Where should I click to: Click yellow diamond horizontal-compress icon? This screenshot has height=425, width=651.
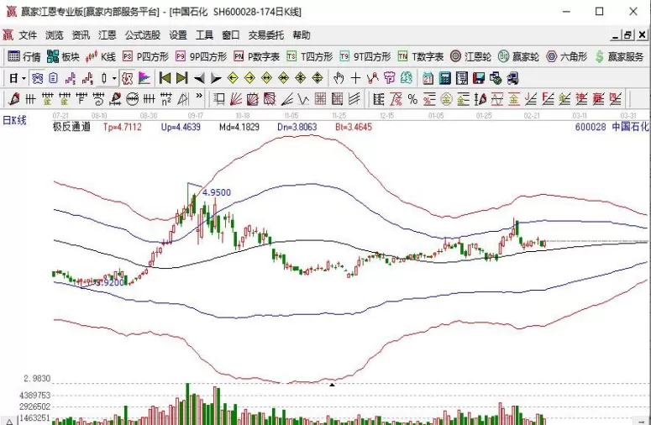pyautogui.click(x=284, y=78)
